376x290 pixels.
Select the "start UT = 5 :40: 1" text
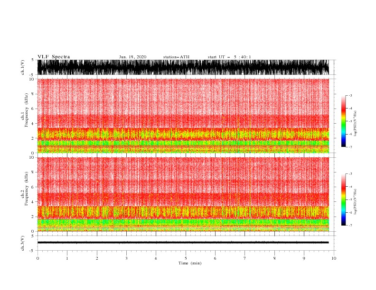229,57
